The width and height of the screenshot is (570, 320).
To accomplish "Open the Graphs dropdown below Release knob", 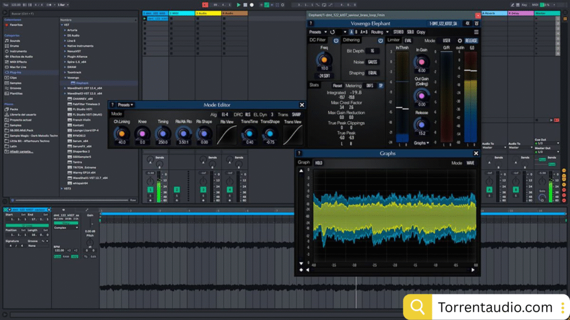I will [422, 143].
